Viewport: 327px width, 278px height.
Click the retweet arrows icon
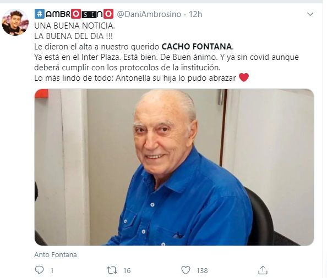click(x=112, y=270)
